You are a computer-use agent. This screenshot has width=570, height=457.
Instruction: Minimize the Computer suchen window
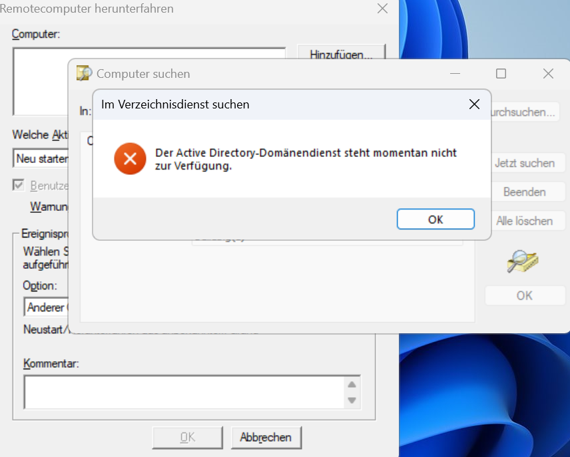(455, 74)
